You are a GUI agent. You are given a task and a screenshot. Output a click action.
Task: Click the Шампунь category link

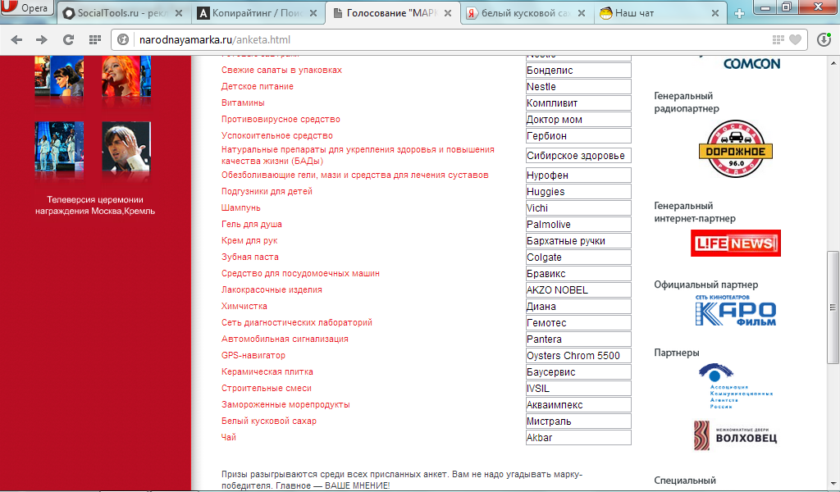[241, 207]
